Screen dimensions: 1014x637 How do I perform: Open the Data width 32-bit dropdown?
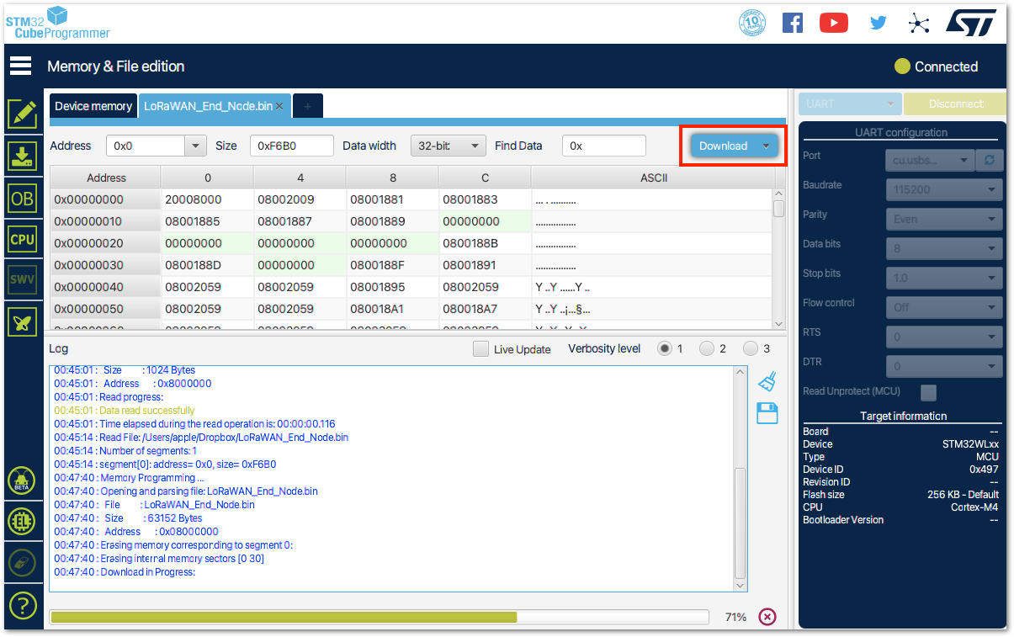[448, 146]
